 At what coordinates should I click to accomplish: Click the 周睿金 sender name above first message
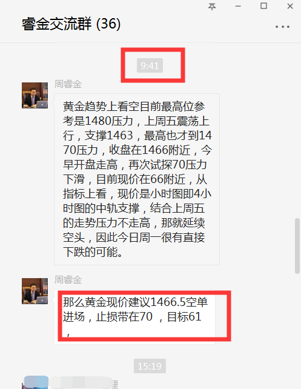[68, 84]
